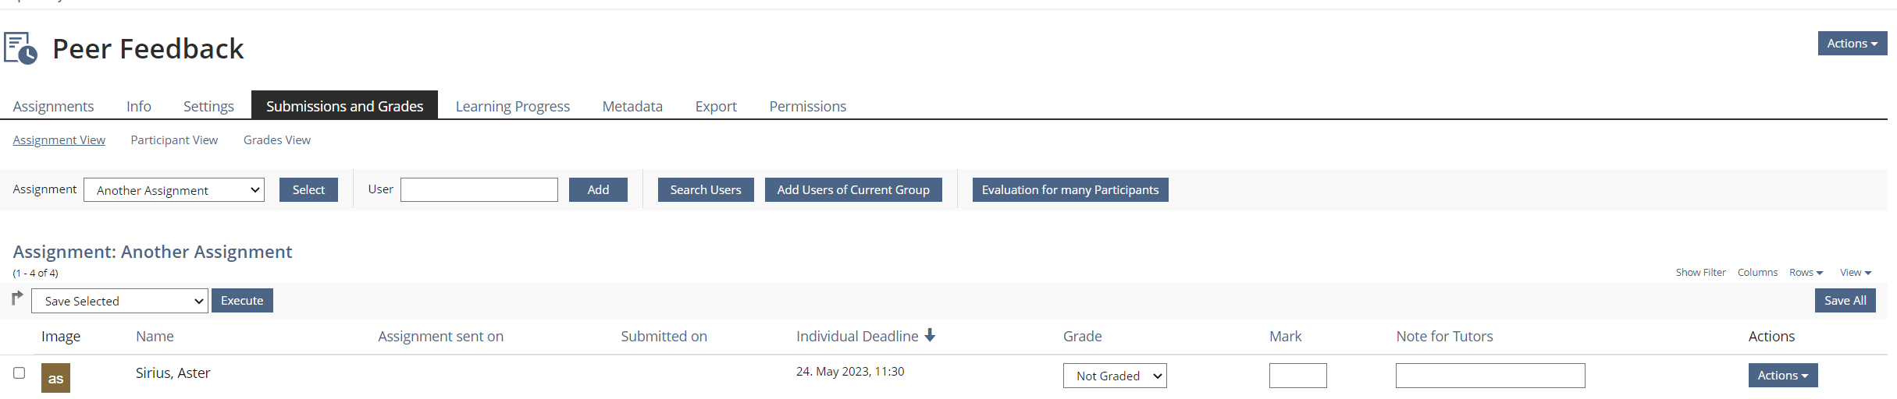
Task: Open the Assignment selection dropdown
Action: [x=174, y=190]
